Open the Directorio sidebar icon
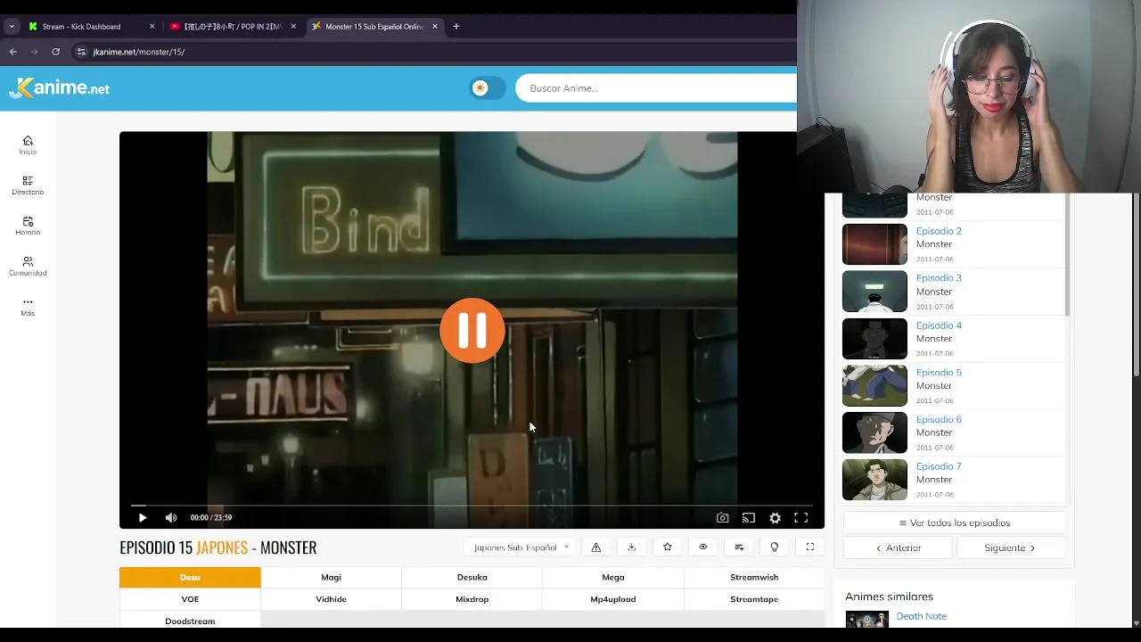Image resolution: width=1141 pixels, height=642 pixels. click(x=28, y=181)
